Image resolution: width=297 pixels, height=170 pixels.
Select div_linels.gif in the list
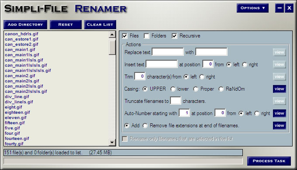pos(19,102)
